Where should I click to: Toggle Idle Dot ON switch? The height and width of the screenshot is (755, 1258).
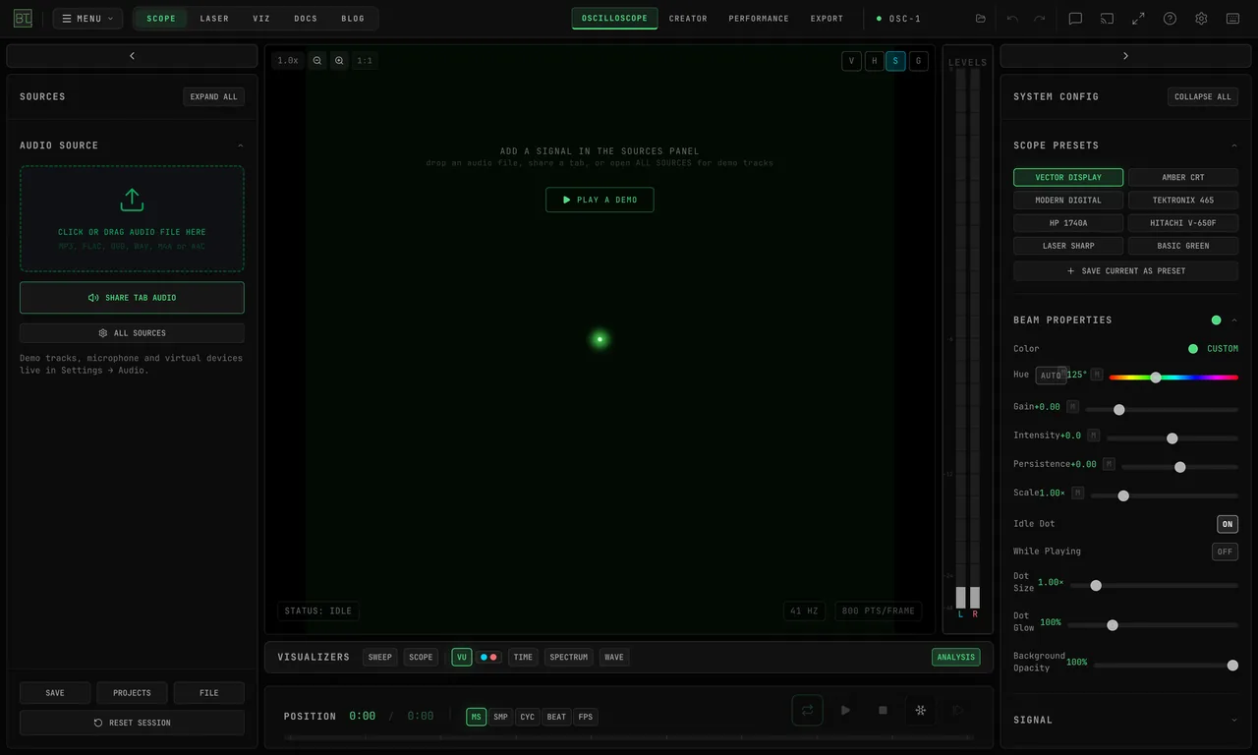(x=1227, y=524)
